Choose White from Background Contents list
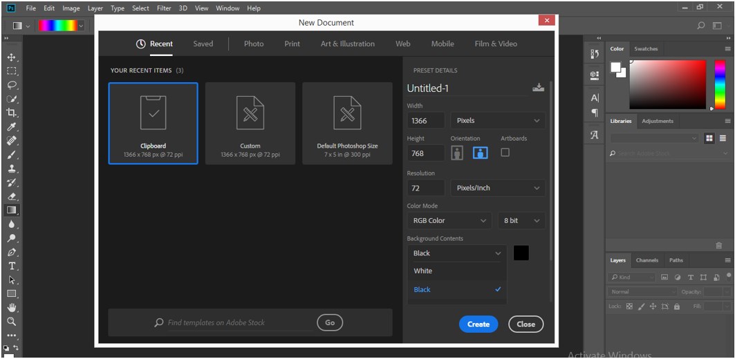735x359 pixels. click(x=423, y=271)
